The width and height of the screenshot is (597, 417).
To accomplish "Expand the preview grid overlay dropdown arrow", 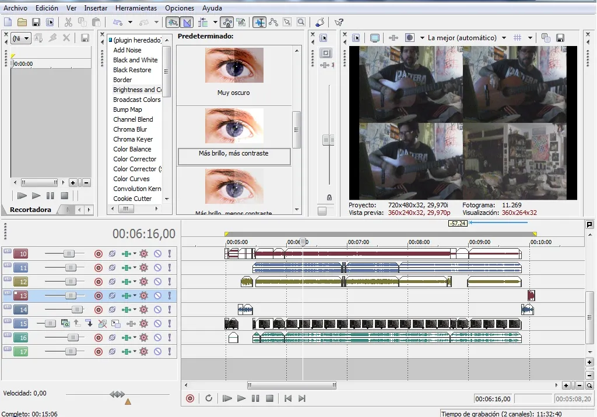I will 530,38.
